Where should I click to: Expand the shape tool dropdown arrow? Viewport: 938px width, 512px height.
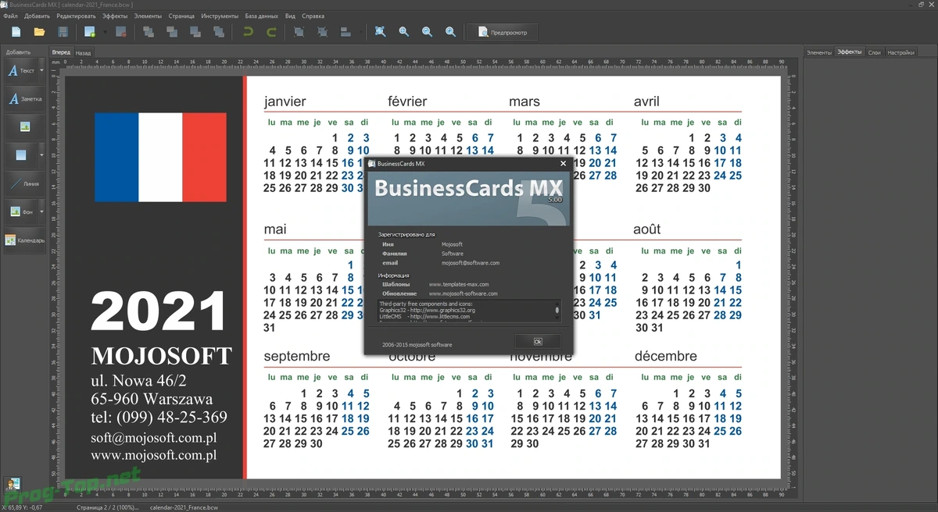pyautogui.click(x=41, y=155)
